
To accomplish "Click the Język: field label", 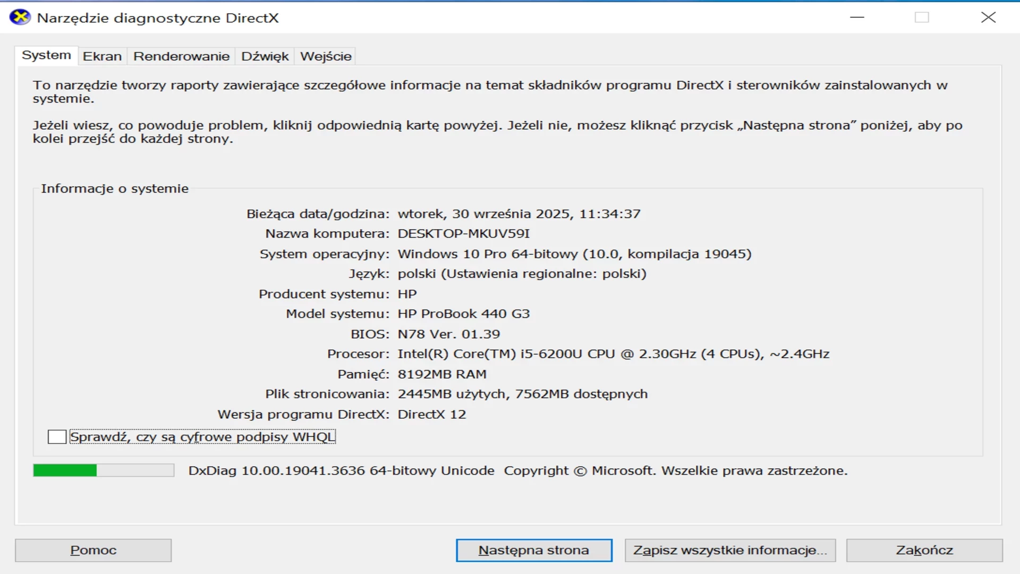I will point(369,274).
